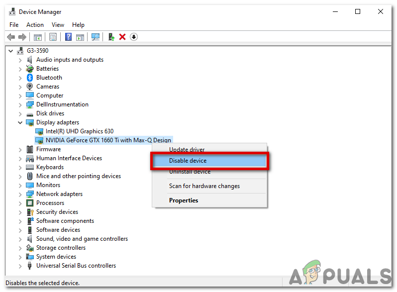This screenshot has width=397, height=292.
Task: Select the Disk drives label
Action: 50,113
